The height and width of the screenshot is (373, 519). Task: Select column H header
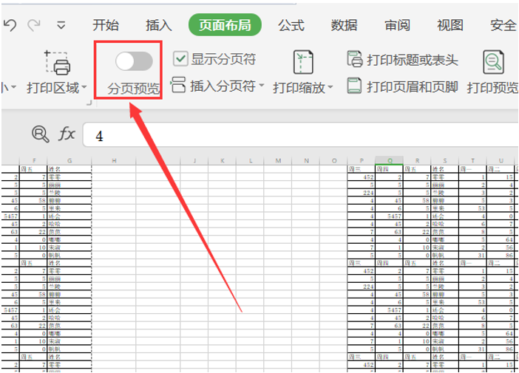click(x=114, y=161)
